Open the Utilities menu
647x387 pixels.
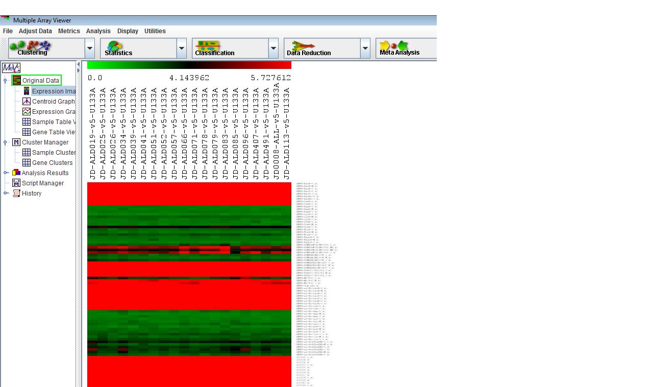point(155,31)
